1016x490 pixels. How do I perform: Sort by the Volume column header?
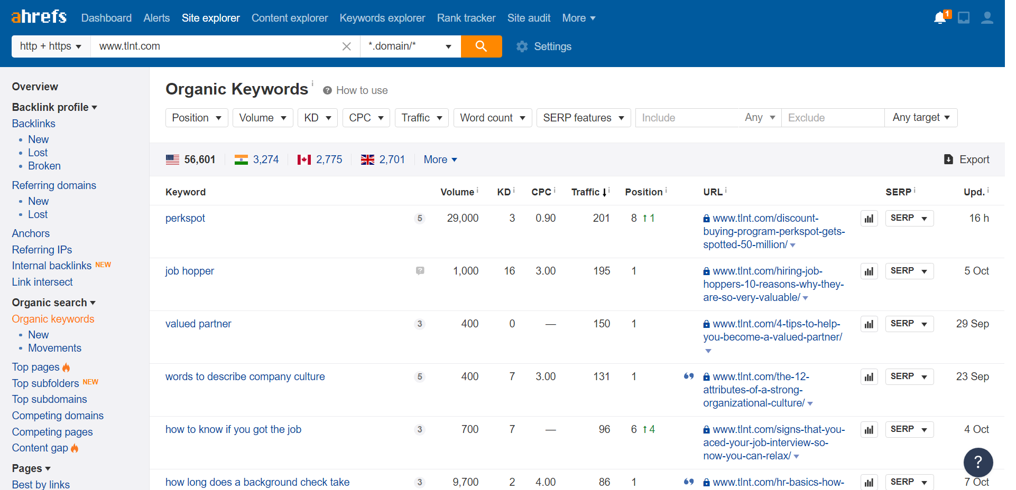tap(457, 192)
